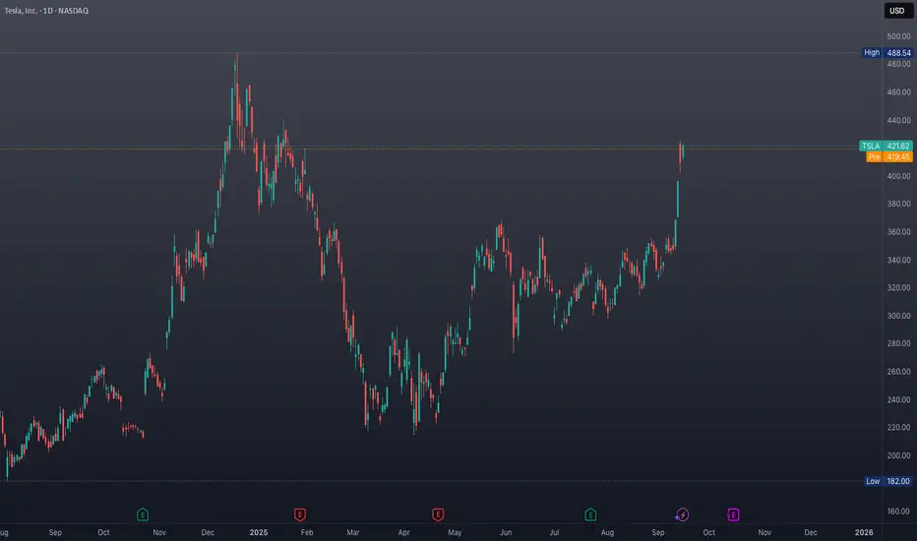
Task: Click the 160.00 price axis value
Action: click(899, 511)
